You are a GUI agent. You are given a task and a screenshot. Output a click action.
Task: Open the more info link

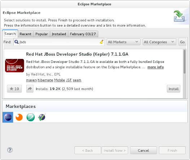click(156, 67)
